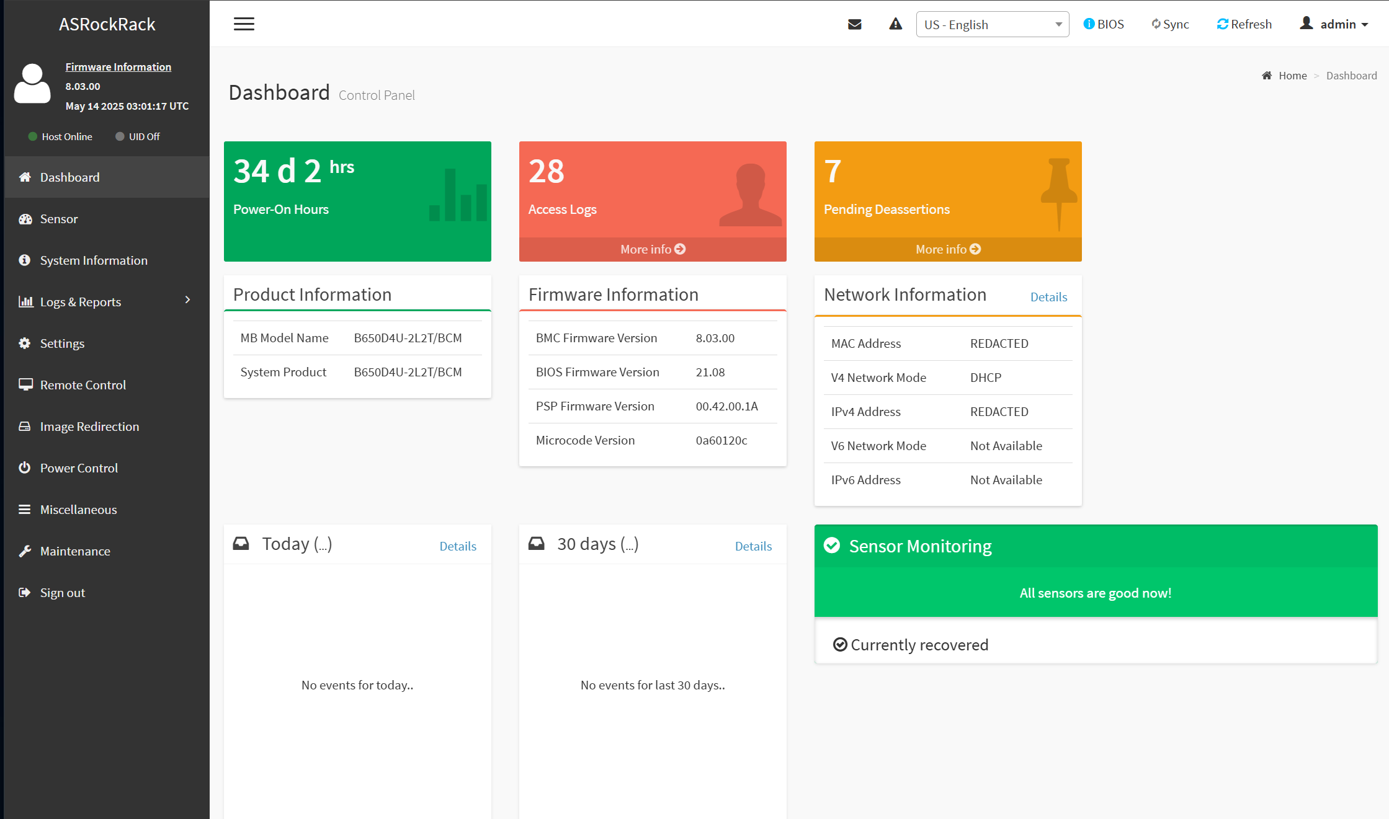Open Remote Control monitor icon
The width and height of the screenshot is (1389, 819).
click(25, 385)
